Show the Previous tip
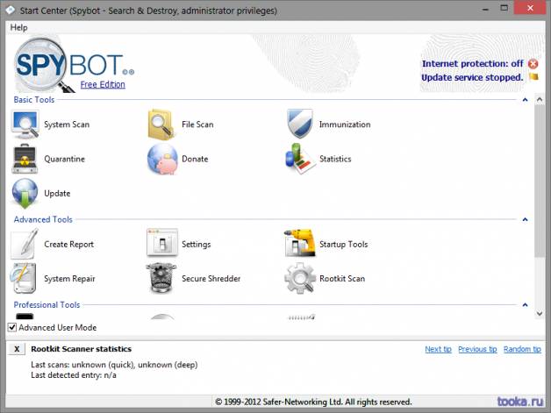 (477, 349)
